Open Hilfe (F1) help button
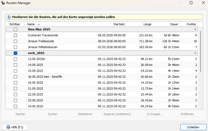 [x=15, y=127]
